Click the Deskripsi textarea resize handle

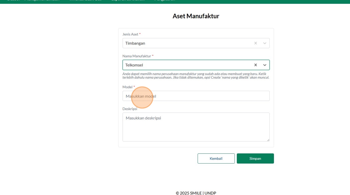tap(268, 140)
